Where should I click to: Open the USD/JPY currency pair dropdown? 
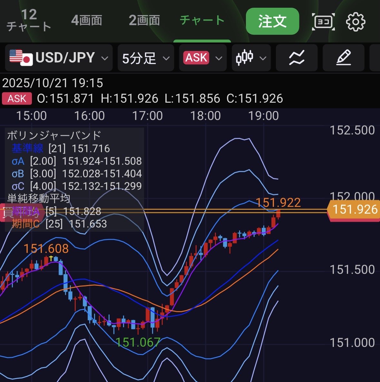point(59,58)
